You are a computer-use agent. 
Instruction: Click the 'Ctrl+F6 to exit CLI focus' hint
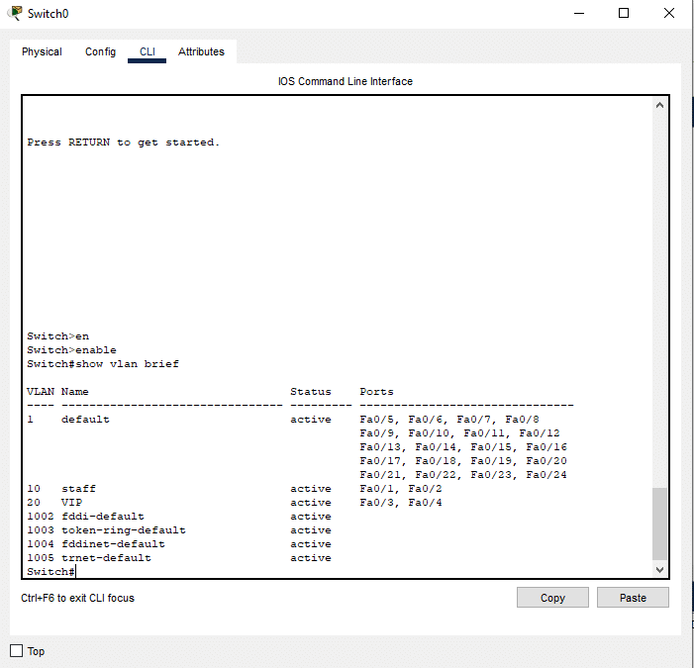(77, 598)
